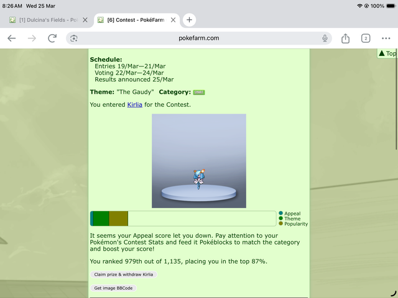Open the camera search icon in the address bar

[x=74, y=38]
